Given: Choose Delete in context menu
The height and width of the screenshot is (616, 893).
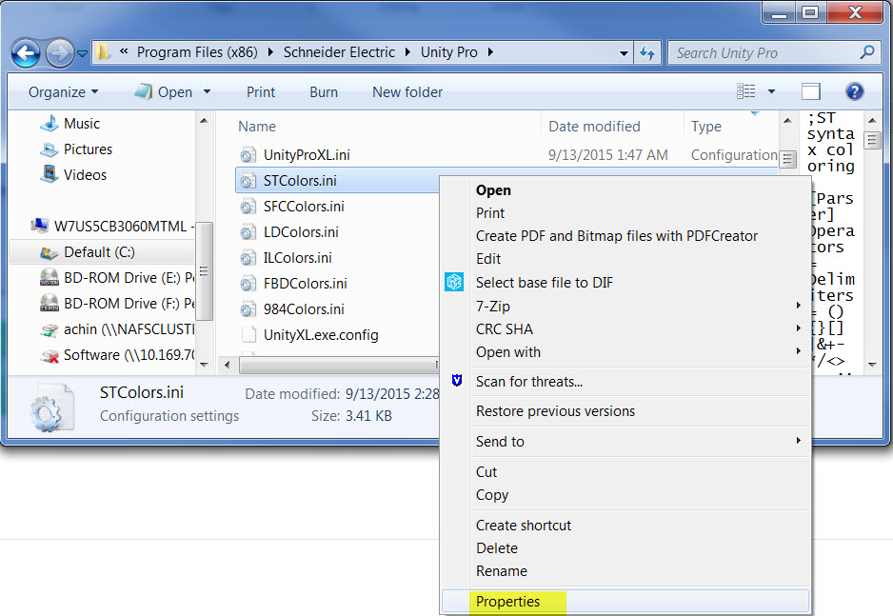Looking at the screenshot, I should tap(497, 547).
